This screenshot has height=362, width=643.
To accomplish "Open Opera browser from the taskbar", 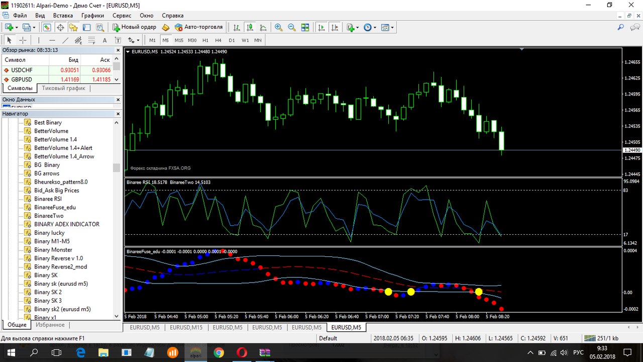I will coord(242,353).
